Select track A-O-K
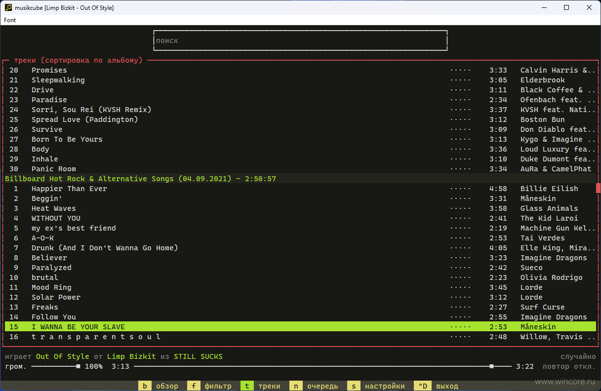Image resolution: width=601 pixels, height=391 pixels. pyautogui.click(x=300, y=238)
